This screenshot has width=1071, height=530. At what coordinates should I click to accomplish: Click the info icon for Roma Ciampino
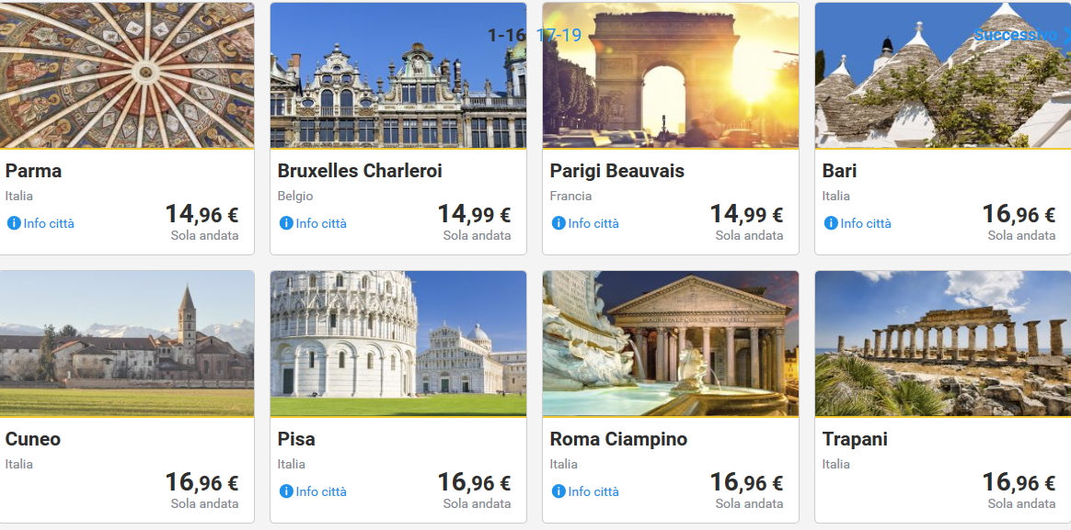tap(559, 491)
